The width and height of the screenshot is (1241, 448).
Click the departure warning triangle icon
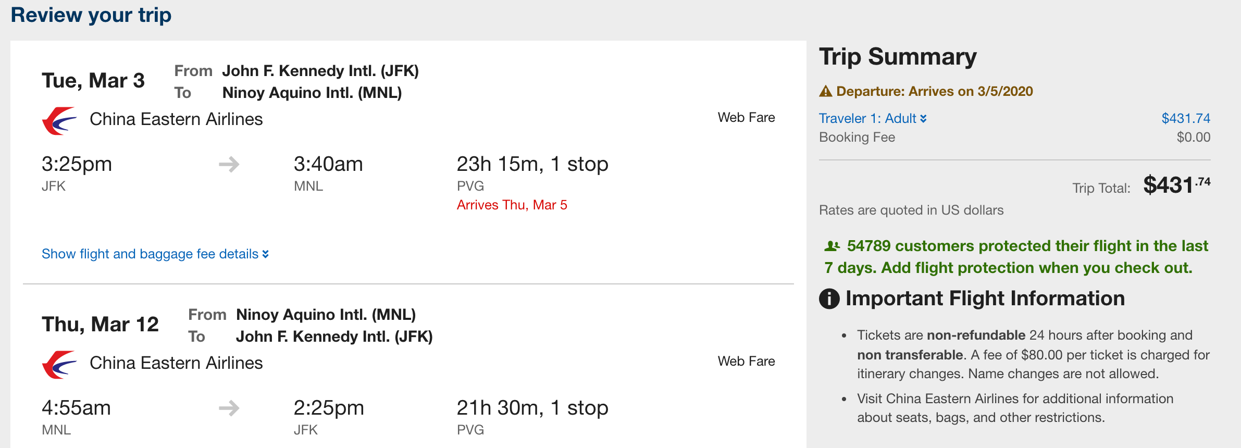(x=825, y=92)
